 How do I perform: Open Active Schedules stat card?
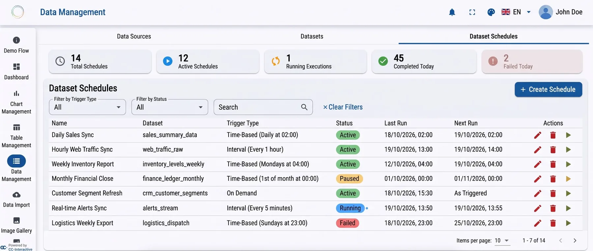click(x=208, y=61)
